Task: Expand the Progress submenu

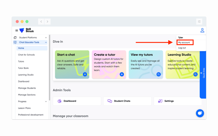Action: click(46, 102)
